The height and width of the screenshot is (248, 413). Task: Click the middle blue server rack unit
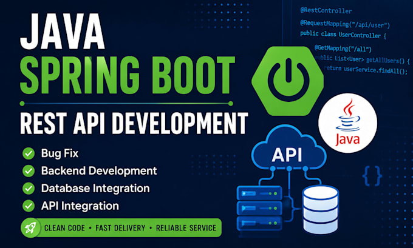click(259, 208)
